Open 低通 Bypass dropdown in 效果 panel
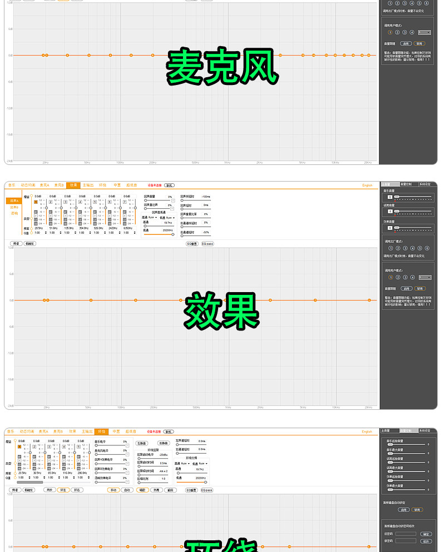This screenshot has width=445, height=552. click(x=170, y=218)
